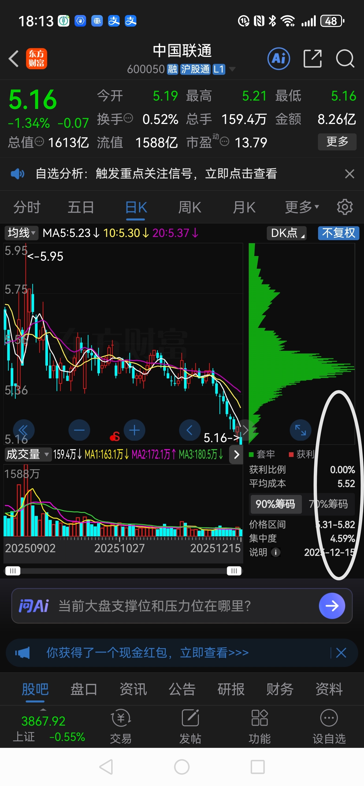Jump to earliest with double-left arrow
This screenshot has height=786, width=364.
(23, 430)
